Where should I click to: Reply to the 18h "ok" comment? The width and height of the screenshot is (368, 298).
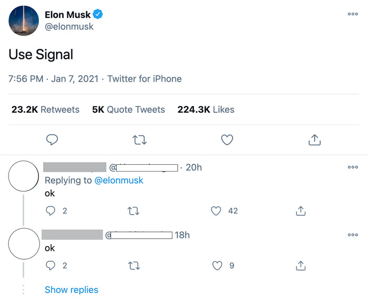tap(50, 265)
